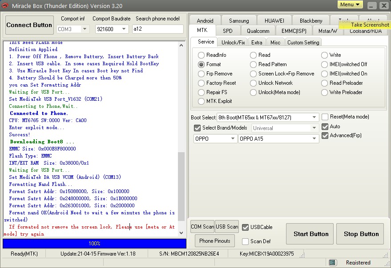Open the SPD tab
391x268 pixels.
click(x=228, y=31)
